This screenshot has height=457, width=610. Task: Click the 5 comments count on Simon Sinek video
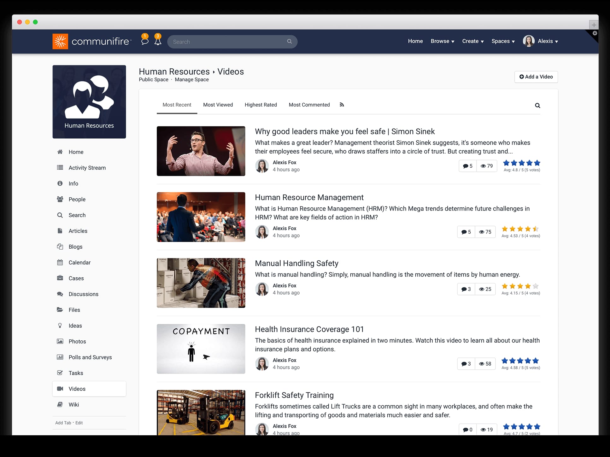(x=468, y=166)
